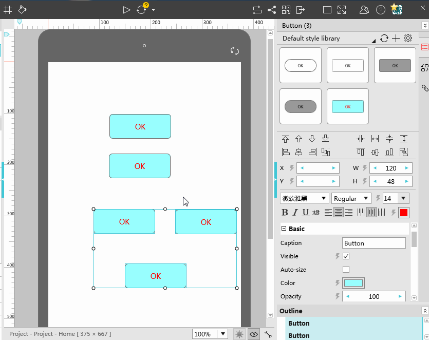429x340 pixels.
Task: Click the export icon in top toolbar
Action: [301, 10]
